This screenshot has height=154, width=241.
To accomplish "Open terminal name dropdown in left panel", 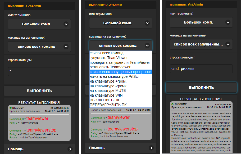I will click(39, 24).
